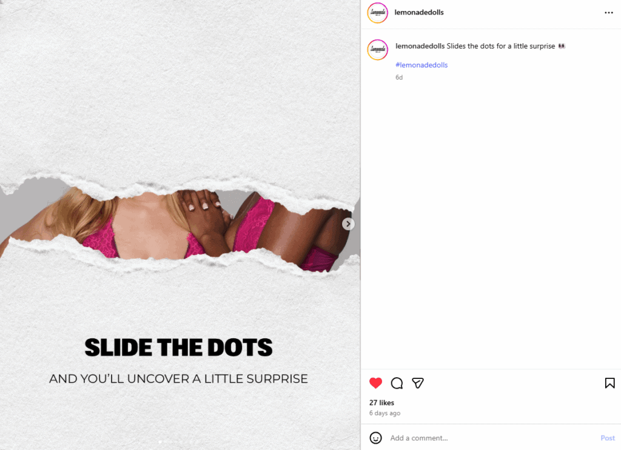Click the 6d timestamp under the caption
Viewport: 621px width, 450px height.
pos(399,77)
